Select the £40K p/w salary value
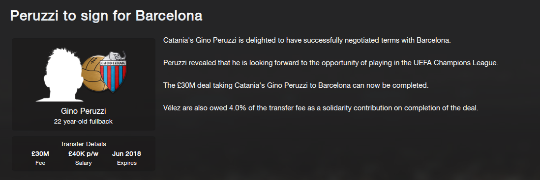 (83, 154)
